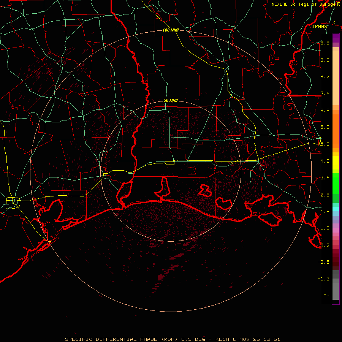Click the 100 NMI range ring label
The width and height of the screenshot is (342, 342).
click(171, 30)
